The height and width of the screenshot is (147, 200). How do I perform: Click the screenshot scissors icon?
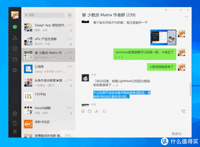[97, 111]
